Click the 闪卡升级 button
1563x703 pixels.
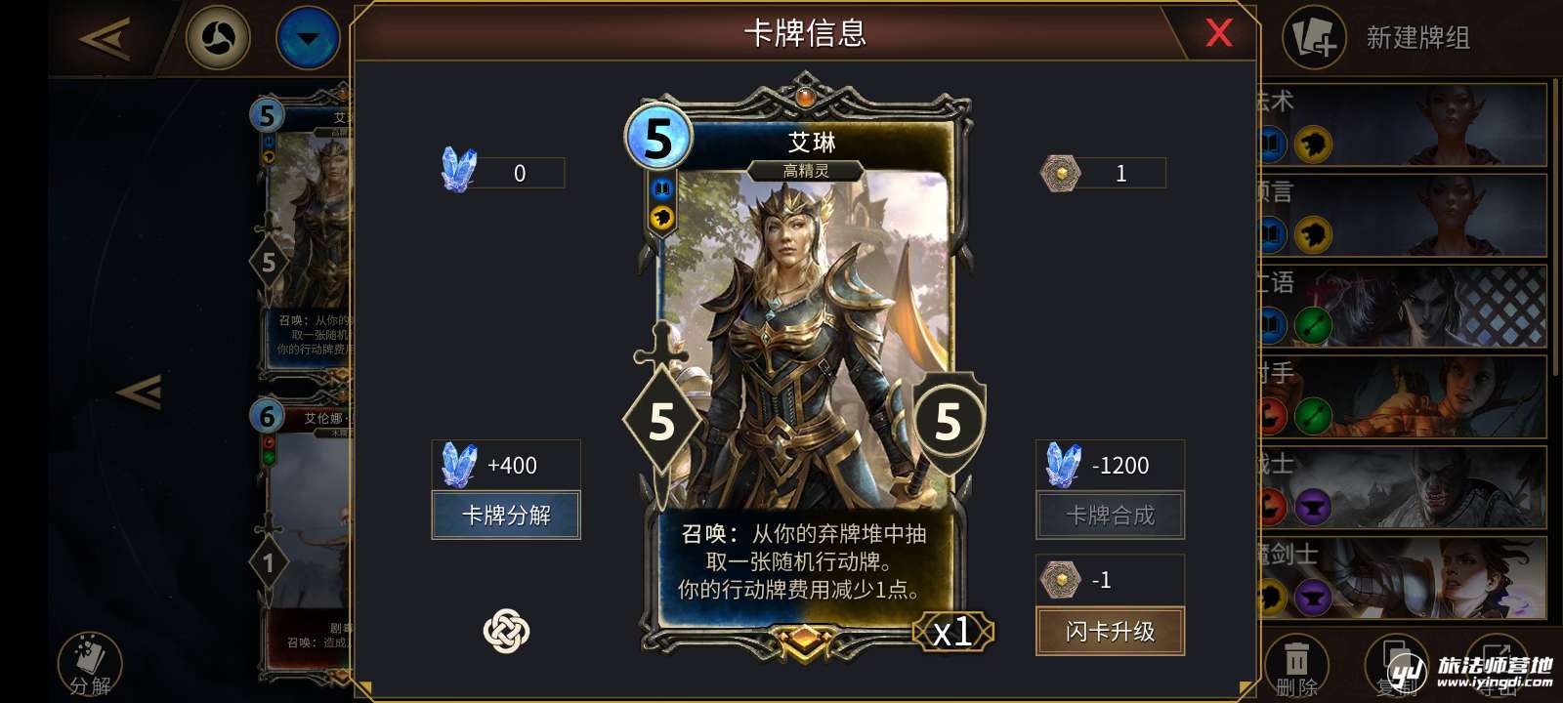(1110, 631)
